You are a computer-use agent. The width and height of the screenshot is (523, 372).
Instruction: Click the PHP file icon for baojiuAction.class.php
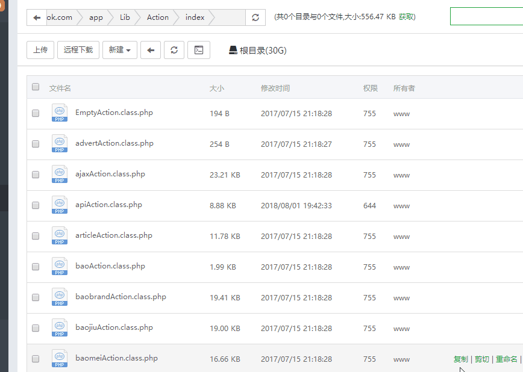point(60,328)
